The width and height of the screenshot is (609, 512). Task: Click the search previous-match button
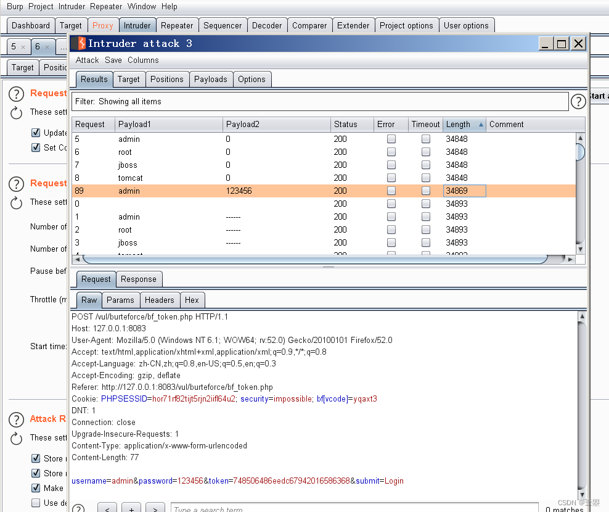[107, 508]
